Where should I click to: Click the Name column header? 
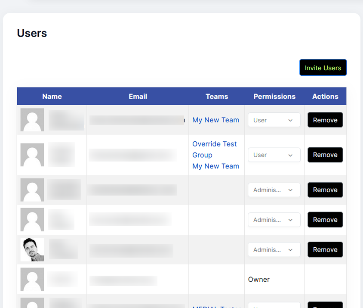point(52,96)
